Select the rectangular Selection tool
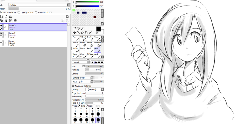The height and width of the screenshot is (124, 250). pos(74,29)
